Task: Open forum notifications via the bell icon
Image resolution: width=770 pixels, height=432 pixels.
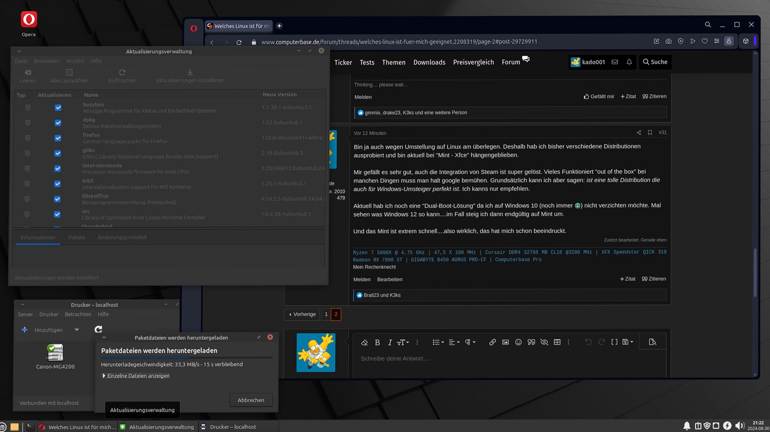Action: [x=629, y=62]
